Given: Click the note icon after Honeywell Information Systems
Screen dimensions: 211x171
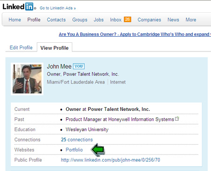Looking at the screenshot, I should 177,119.
